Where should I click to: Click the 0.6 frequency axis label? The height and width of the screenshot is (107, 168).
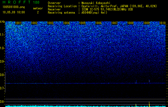2,102
